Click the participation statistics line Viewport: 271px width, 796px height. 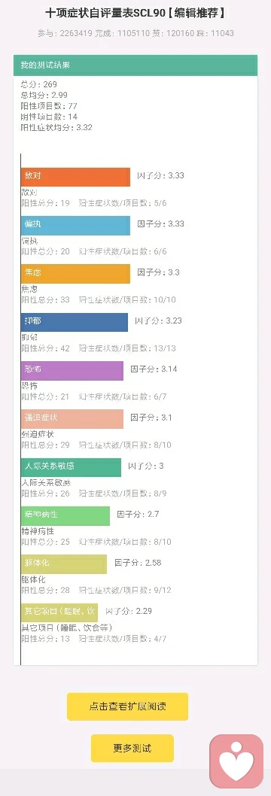coord(135,34)
